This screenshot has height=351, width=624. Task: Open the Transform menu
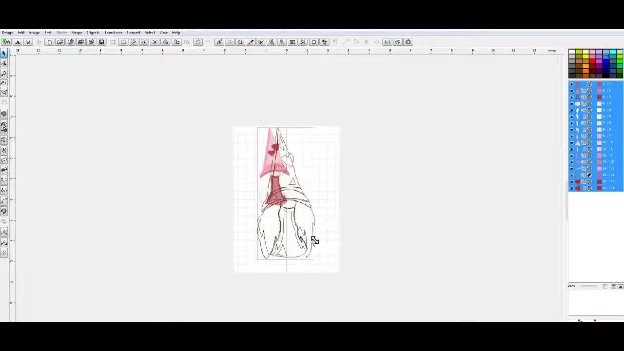pos(113,33)
